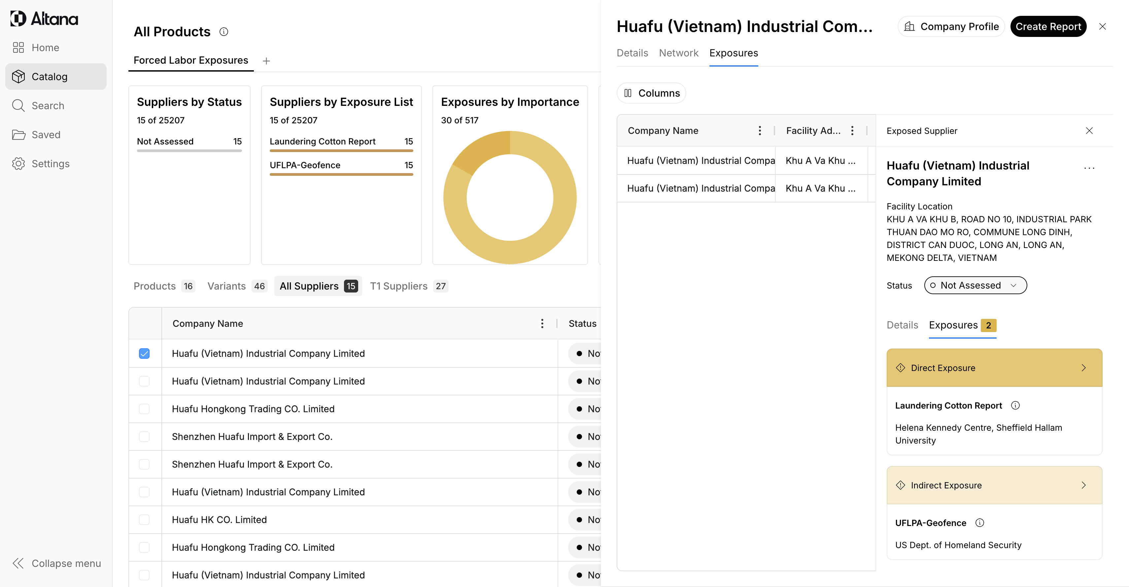
Task: Uncheck the first Huafu (Vietnam) row checkbox
Action: tap(144, 353)
